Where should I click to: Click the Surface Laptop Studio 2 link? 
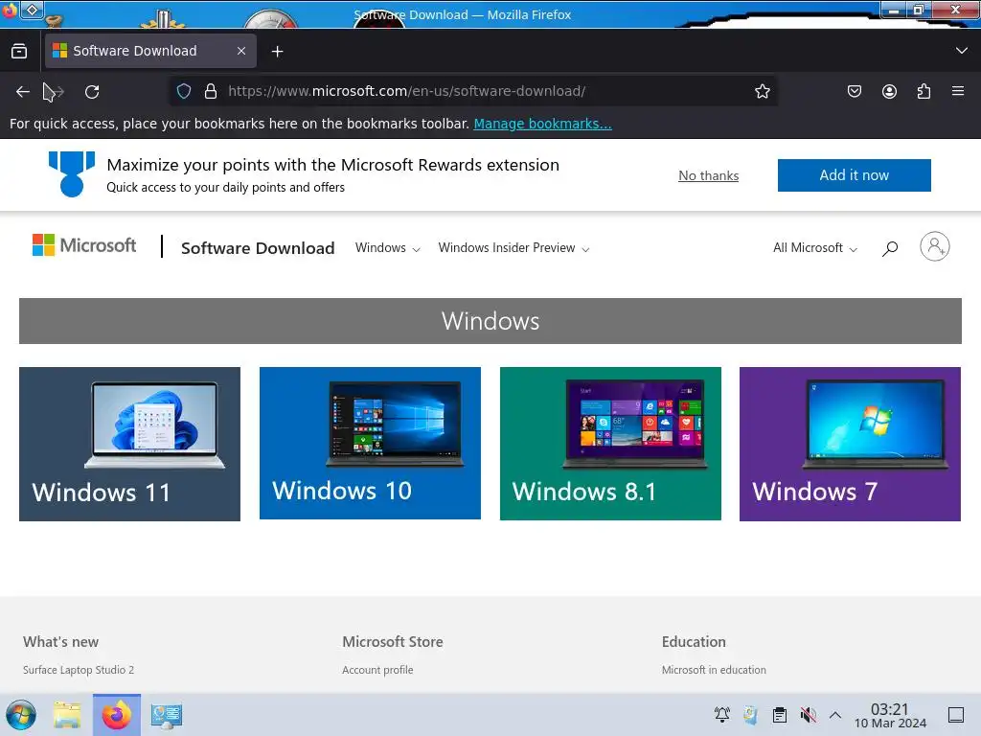tap(79, 670)
